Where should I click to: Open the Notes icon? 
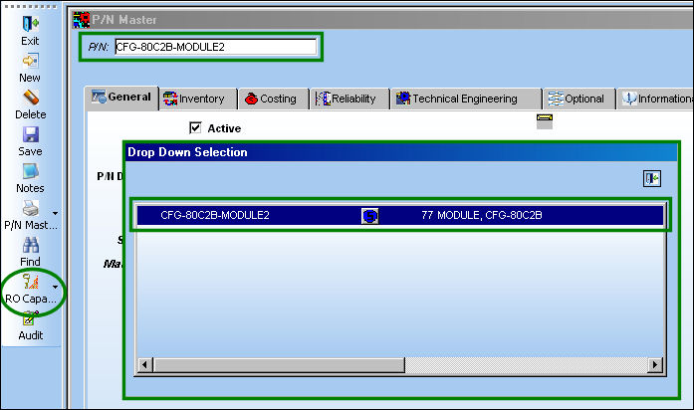point(30,171)
